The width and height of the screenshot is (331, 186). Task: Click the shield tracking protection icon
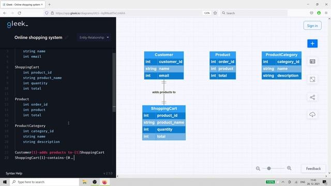pyautogui.click(x=47, y=13)
